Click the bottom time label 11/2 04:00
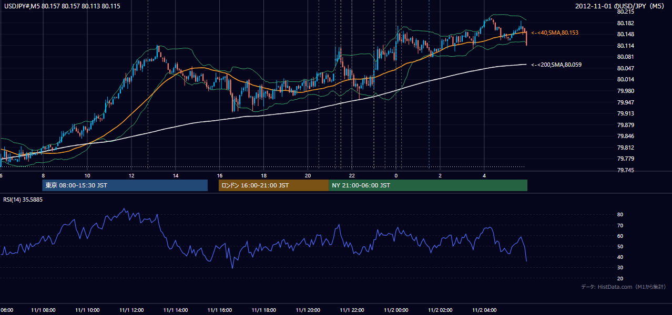 click(484, 310)
